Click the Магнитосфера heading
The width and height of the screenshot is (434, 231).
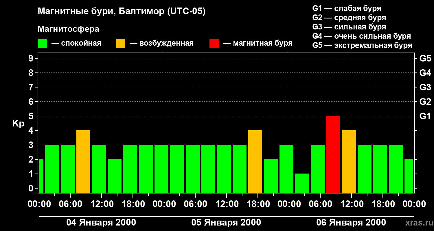coord(69,29)
